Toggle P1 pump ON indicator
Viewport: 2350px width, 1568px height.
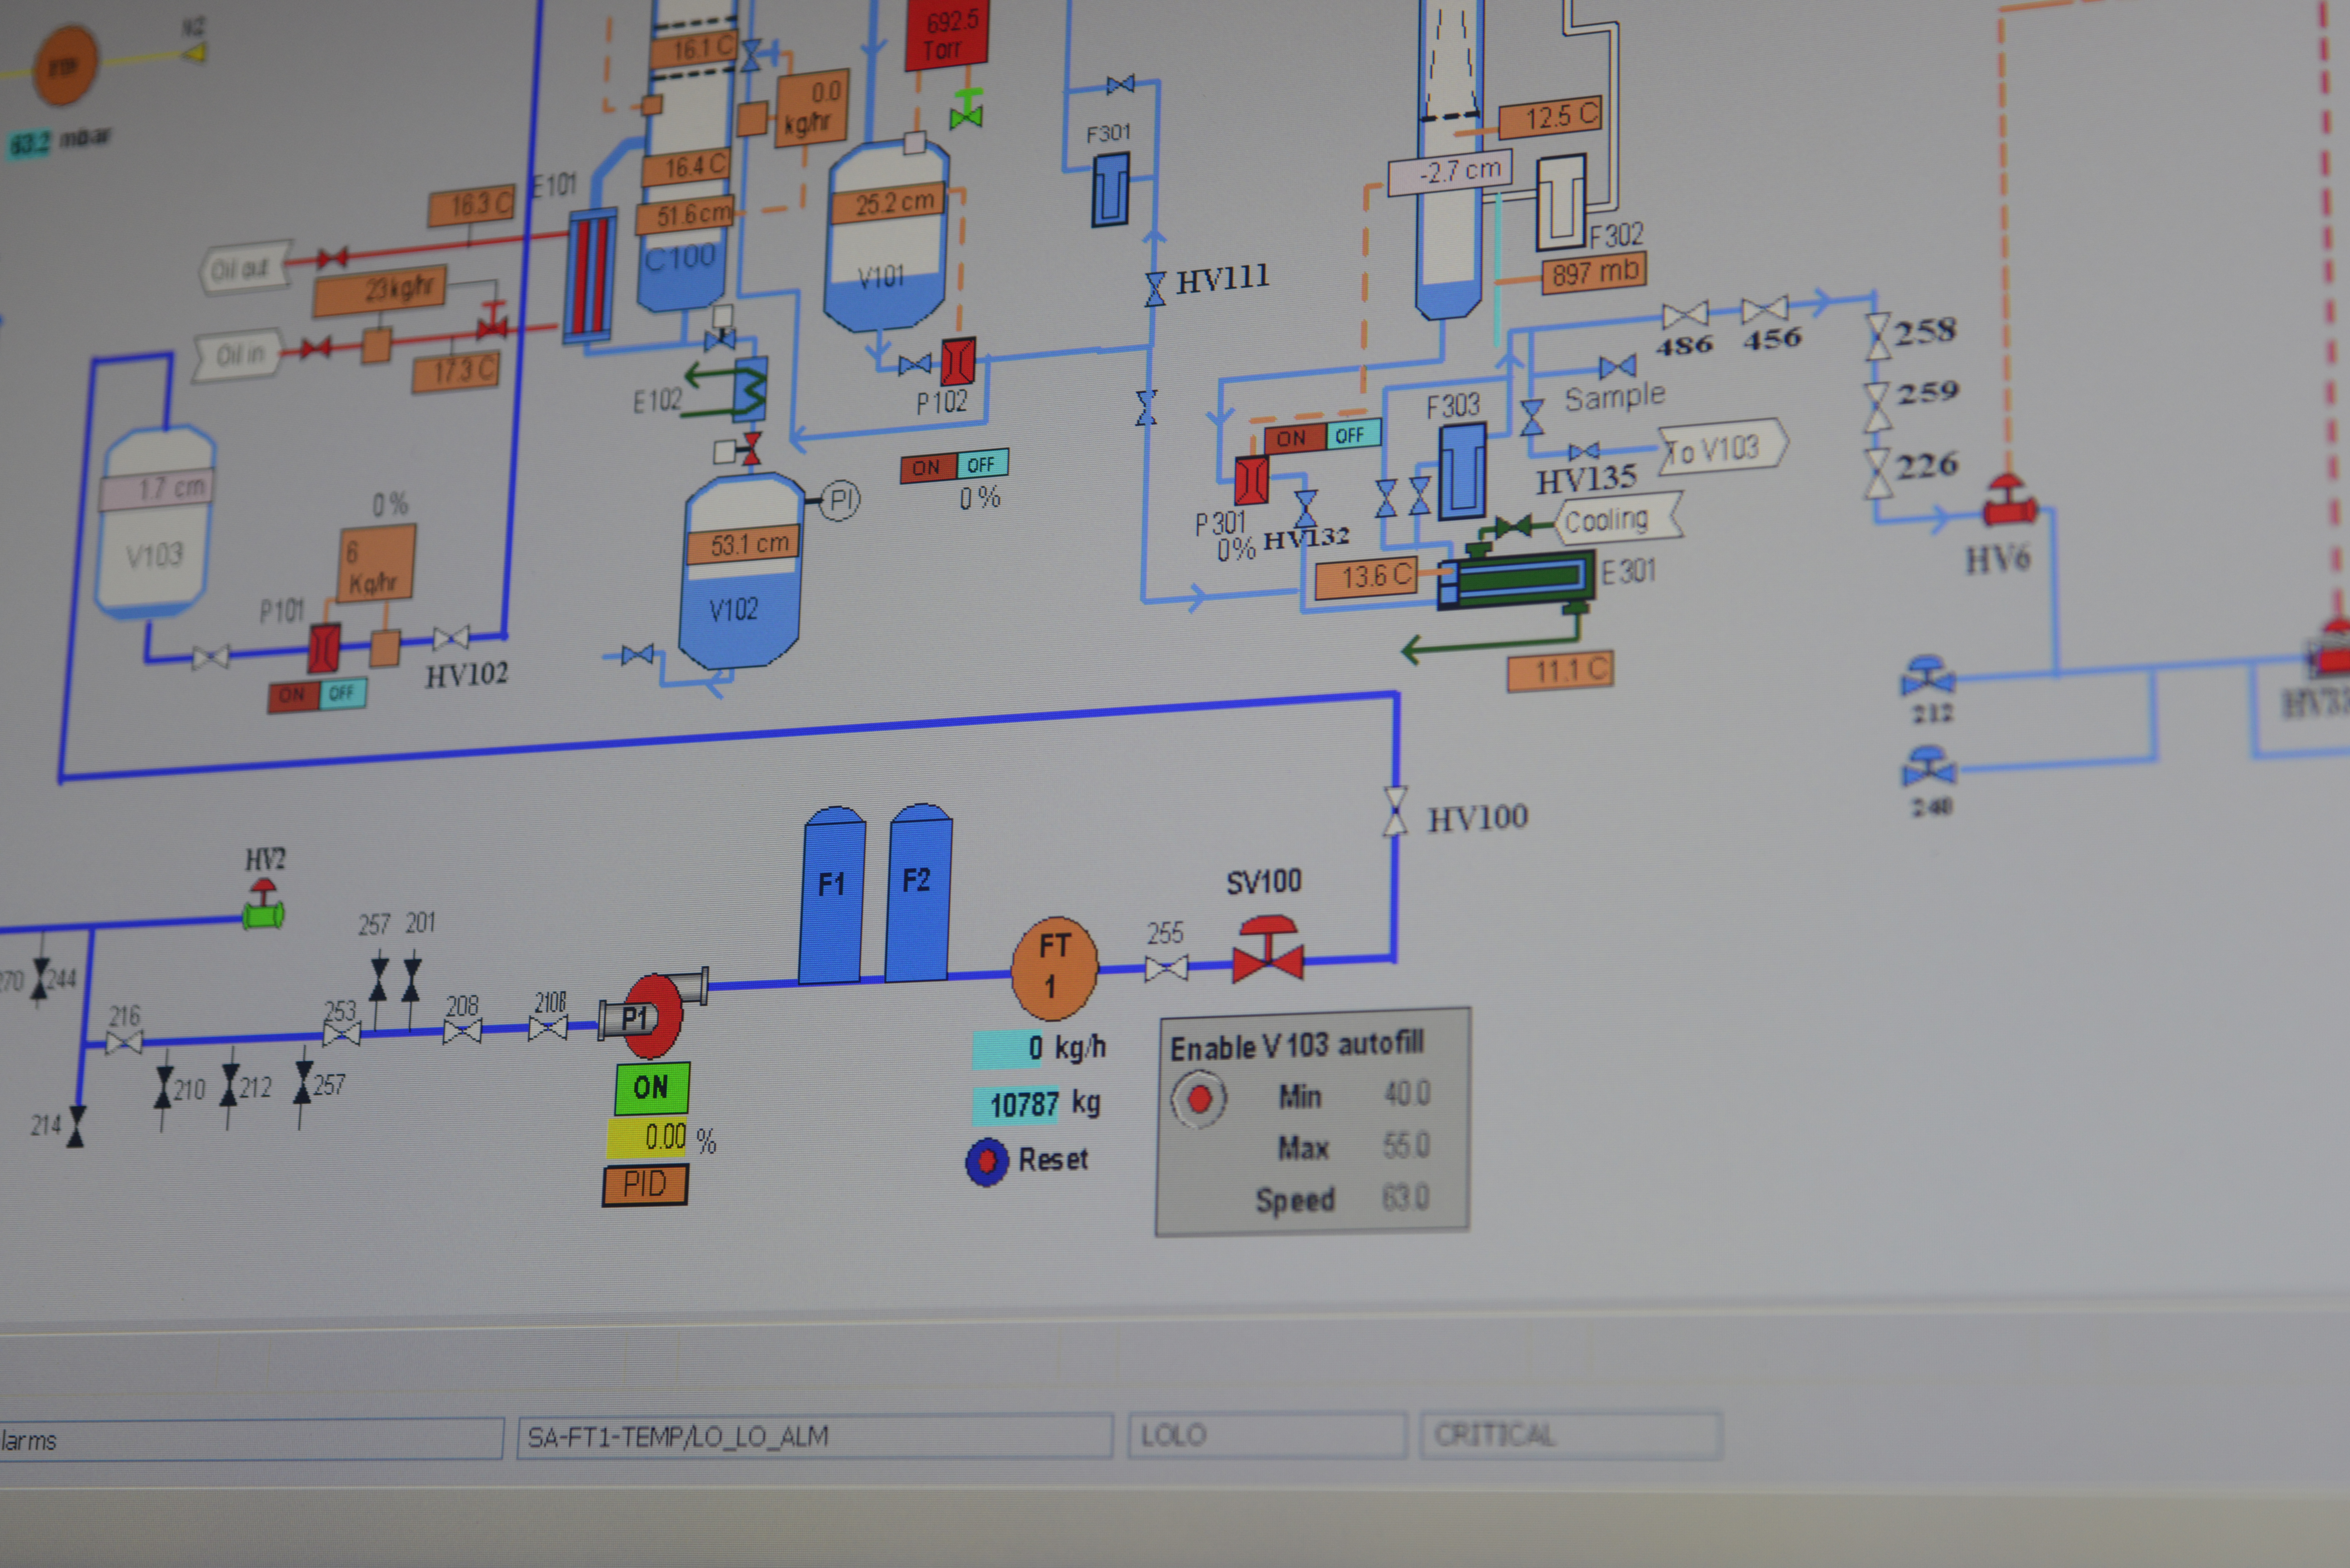pyautogui.click(x=652, y=1088)
